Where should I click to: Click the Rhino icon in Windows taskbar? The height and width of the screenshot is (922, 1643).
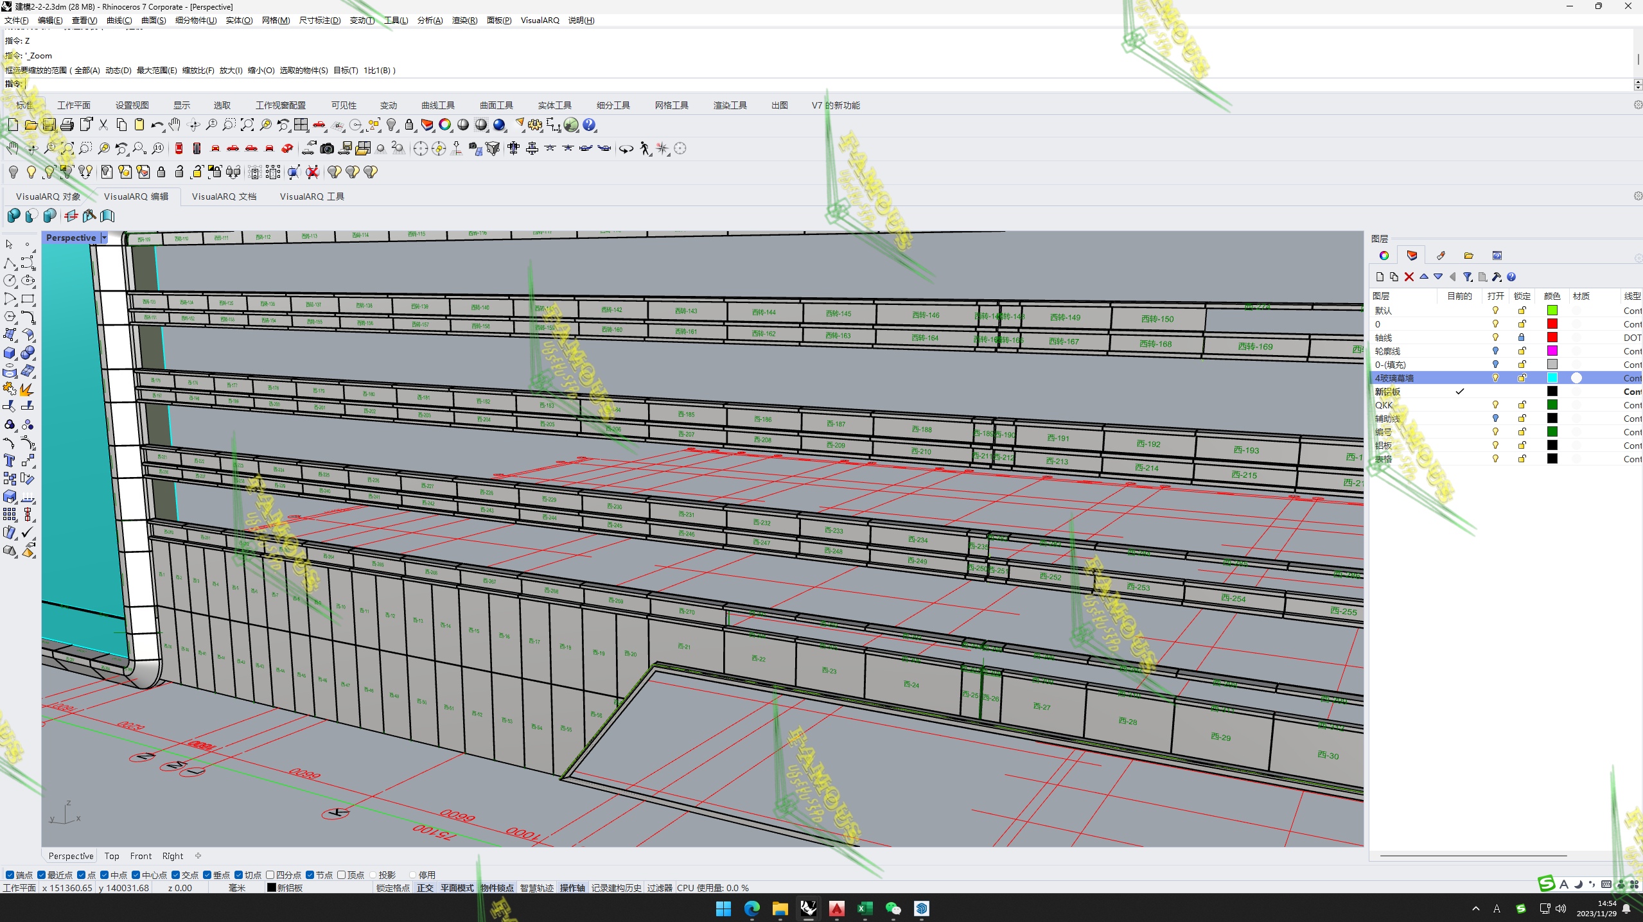808,908
